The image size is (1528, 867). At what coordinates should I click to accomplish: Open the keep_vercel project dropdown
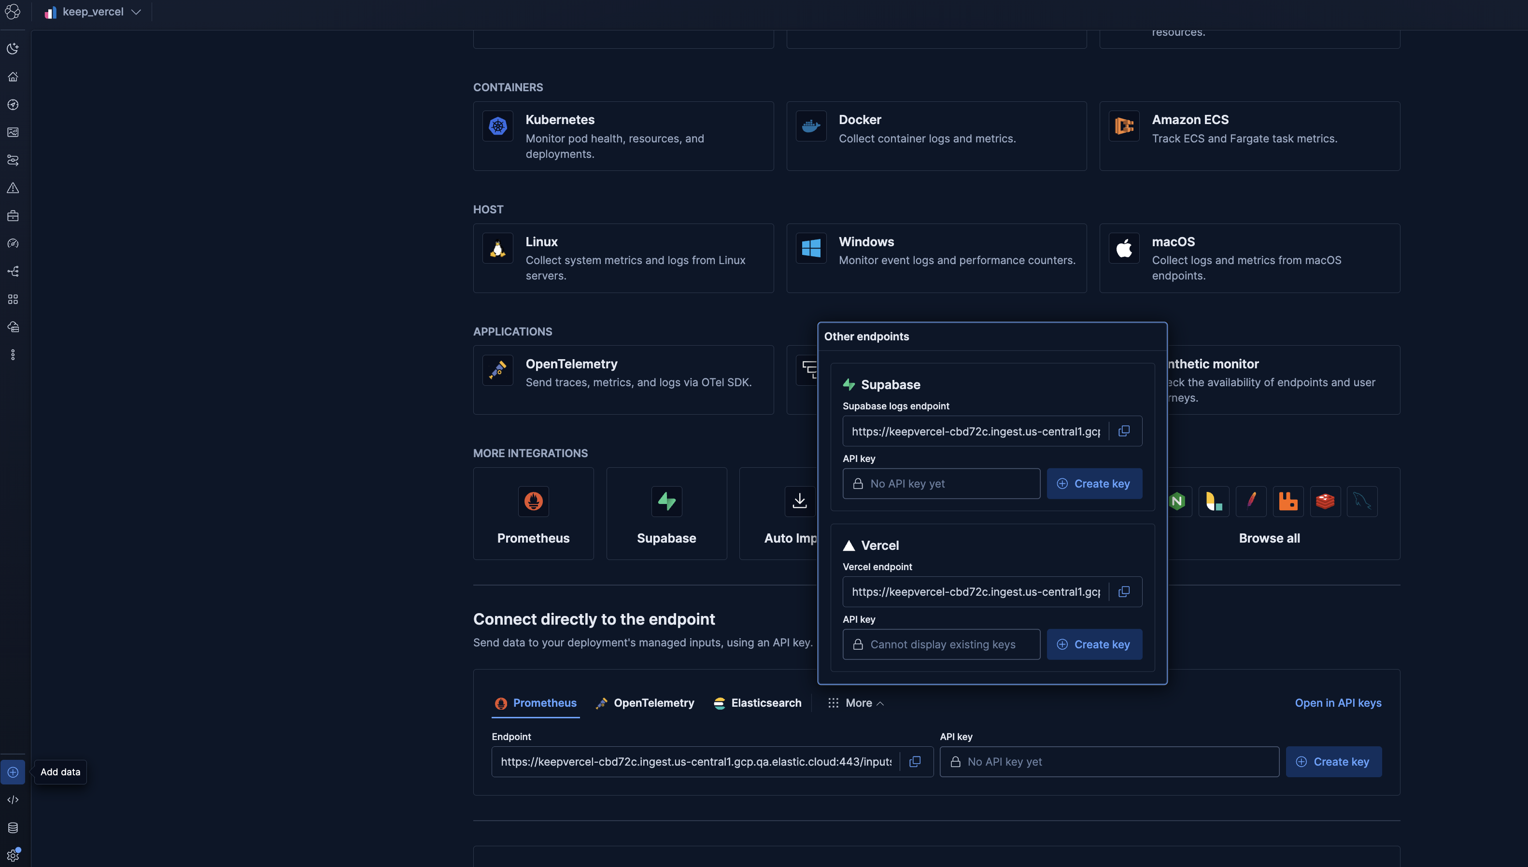(x=93, y=12)
